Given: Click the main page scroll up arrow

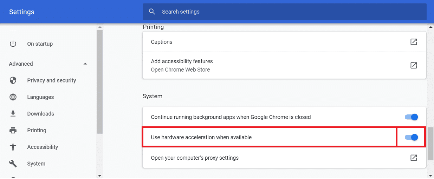Looking at the screenshot, I should tap(431, 27).
